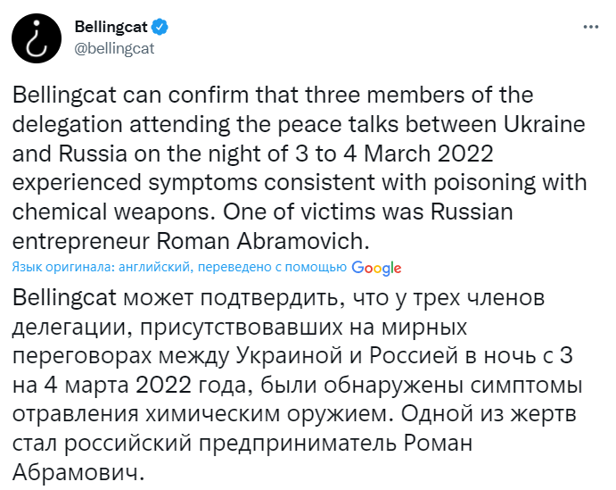The width and height of the screenshot is (616, 490).
Task: Click "3 to 4 March 2022" text
Action: (394, 154)
